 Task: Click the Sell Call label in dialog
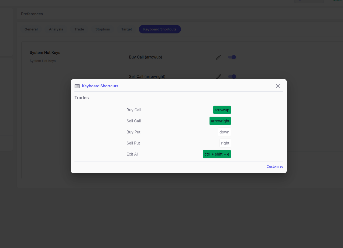[134, 121]
